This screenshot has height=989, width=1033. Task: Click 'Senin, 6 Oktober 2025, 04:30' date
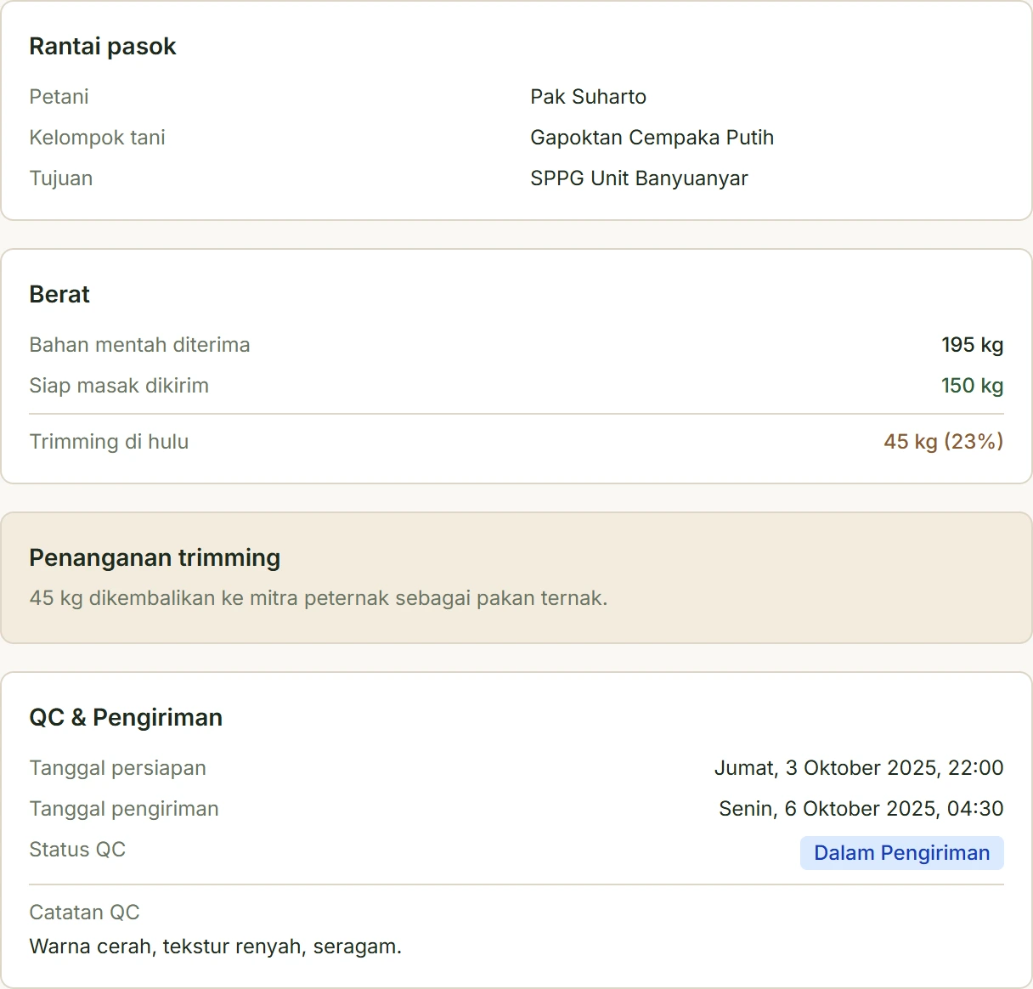[861, 809]
